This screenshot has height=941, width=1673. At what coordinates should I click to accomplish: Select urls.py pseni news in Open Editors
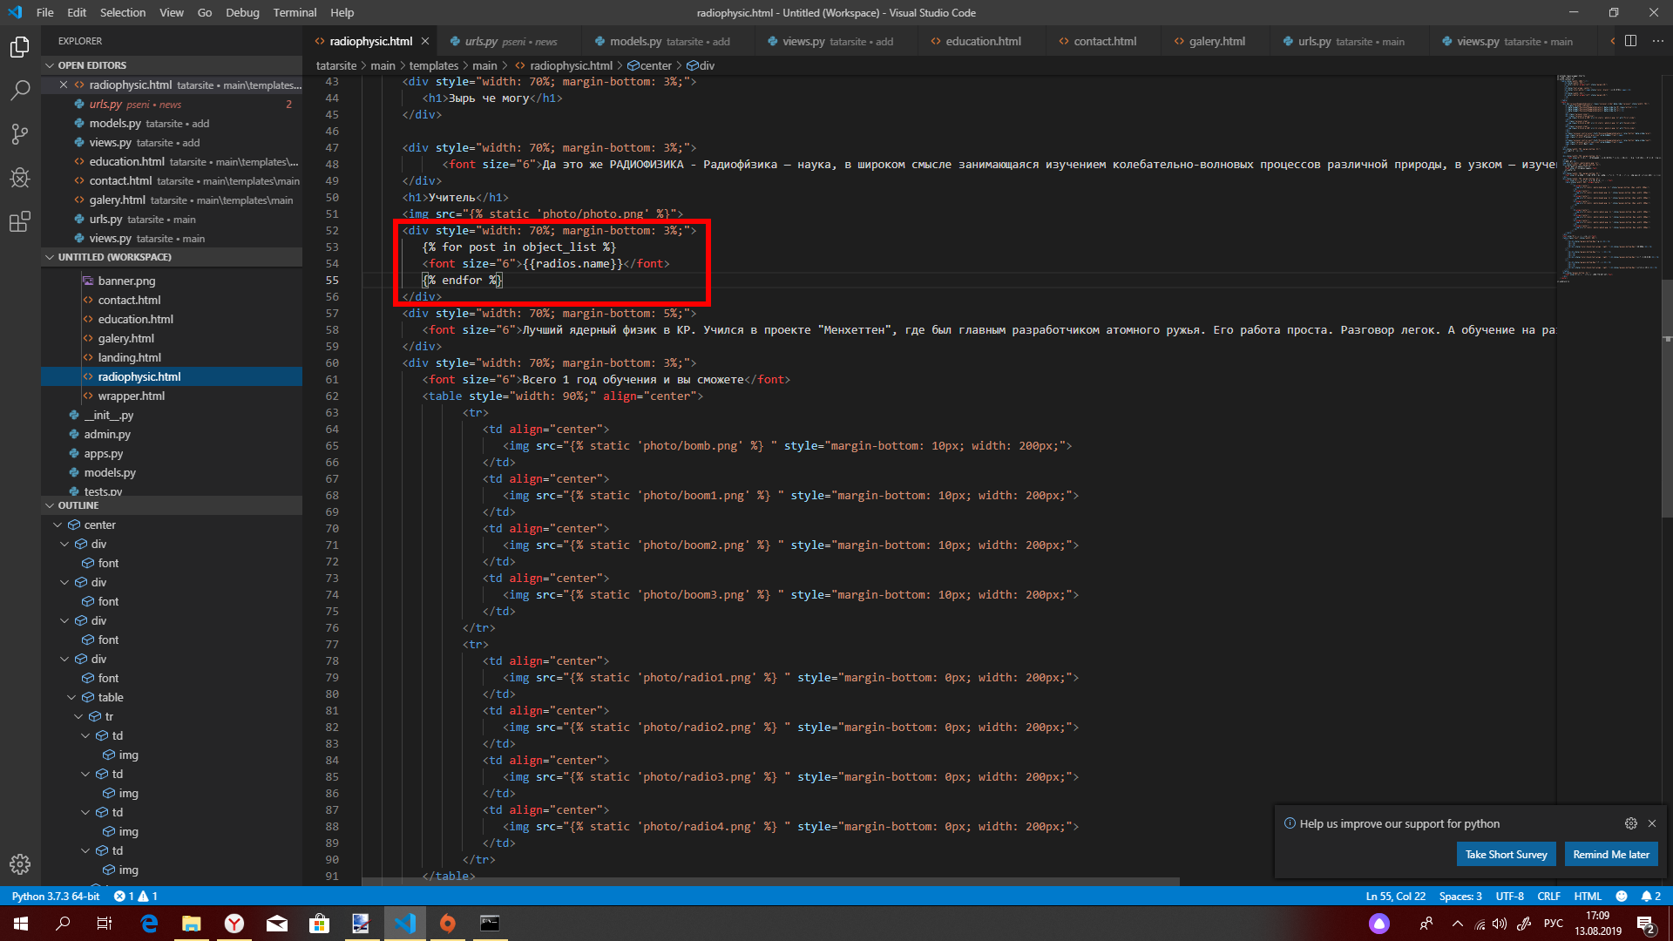(171, 104)
